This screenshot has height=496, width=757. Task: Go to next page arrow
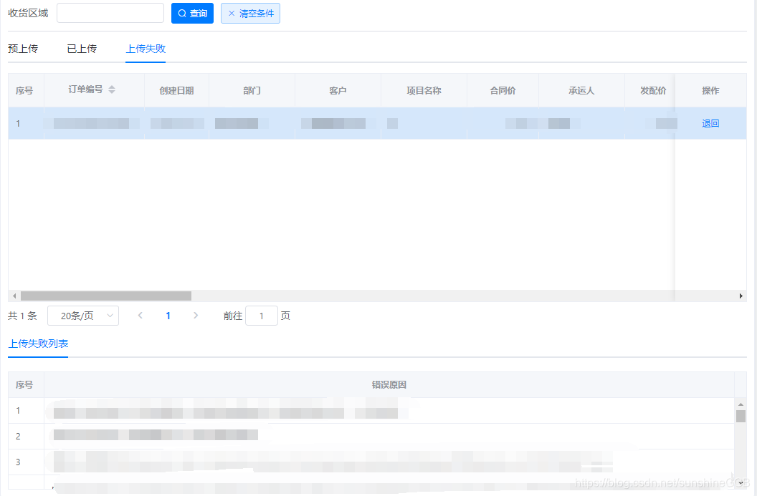(196, 315)
